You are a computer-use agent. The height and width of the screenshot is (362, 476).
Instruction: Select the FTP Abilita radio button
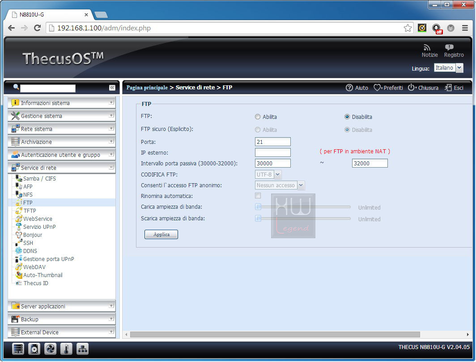pyautogui.click(x=258, y=117)
